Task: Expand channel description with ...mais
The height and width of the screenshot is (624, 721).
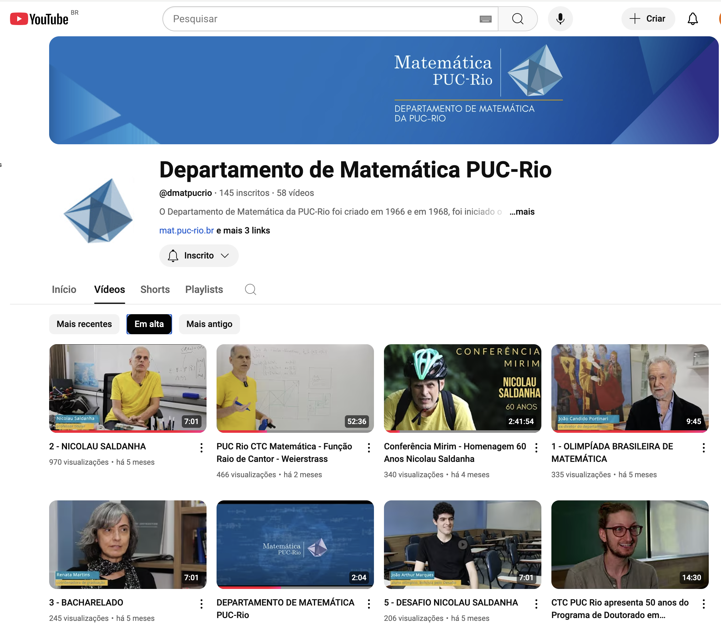Action: 522,212
